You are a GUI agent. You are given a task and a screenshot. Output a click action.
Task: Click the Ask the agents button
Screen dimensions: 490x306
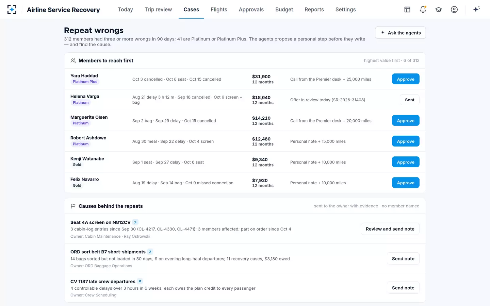(401, 33)
